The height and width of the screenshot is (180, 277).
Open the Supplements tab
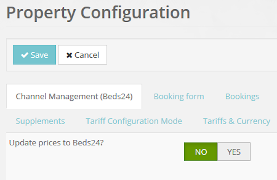40,121
